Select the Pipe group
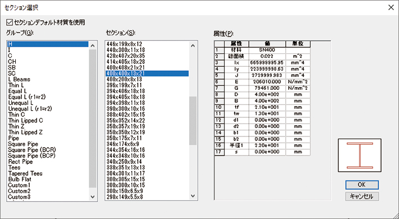The image size is (399, 219). (x=48, y=138)
